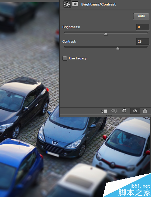
Task: Click the Contrast label
Action: [69, 42]
